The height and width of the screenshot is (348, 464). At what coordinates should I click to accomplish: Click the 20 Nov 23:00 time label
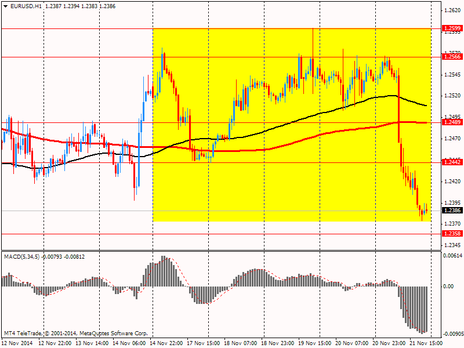[389, 343]
